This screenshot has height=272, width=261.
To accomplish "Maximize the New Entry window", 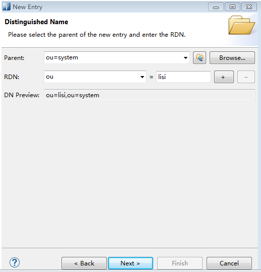I will (232, 7).
